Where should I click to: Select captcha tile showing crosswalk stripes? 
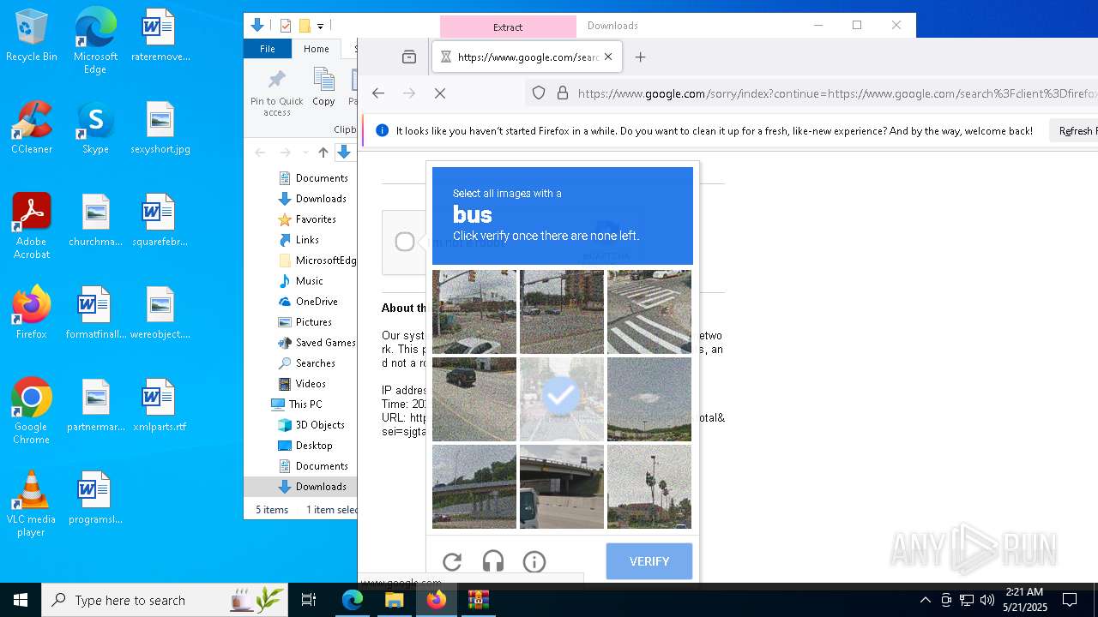click(x=649, y=312)
